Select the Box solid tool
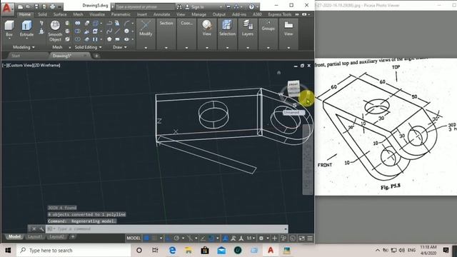The width and height of the screenshot is (457, 257). click(x=9, y=29)
